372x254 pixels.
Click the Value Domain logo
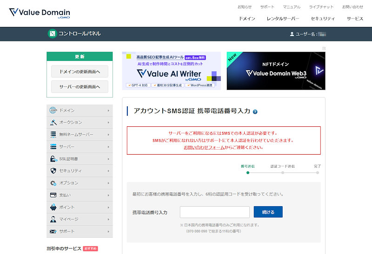coord(40,13)
